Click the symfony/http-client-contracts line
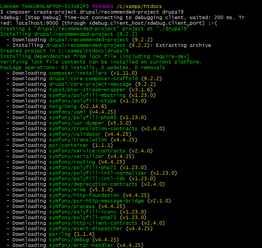The height and width of the screenshot is (248, 262). pos(86,223)
